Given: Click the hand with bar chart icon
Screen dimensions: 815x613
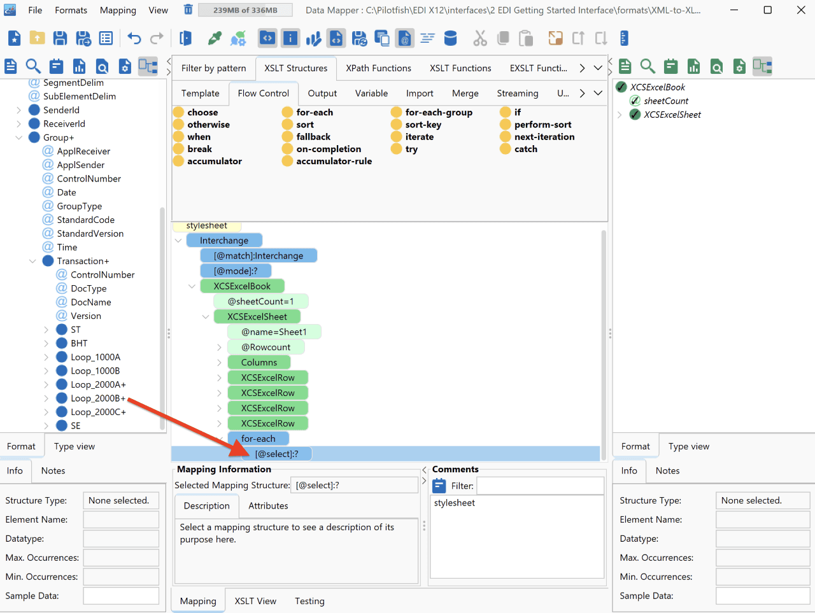Looking at the screenshot, I should tap(313, 38).
